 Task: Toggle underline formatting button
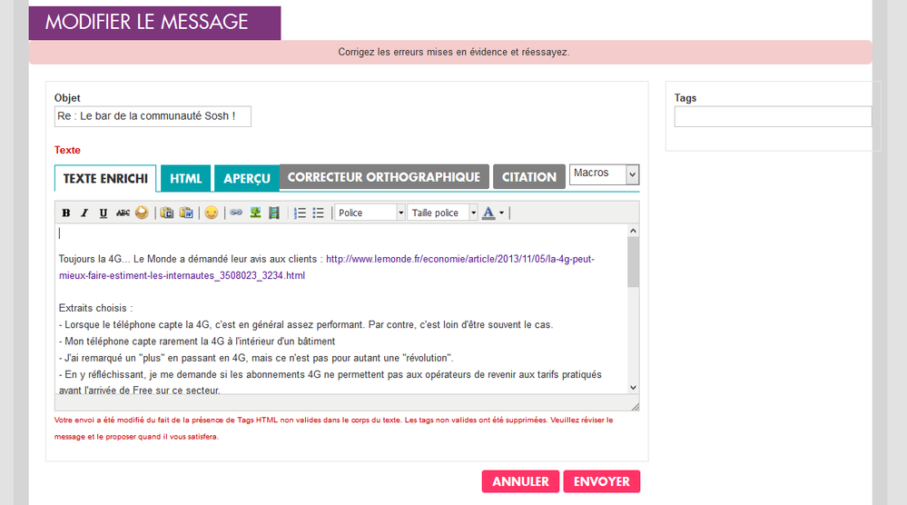(x=104, y=213)
